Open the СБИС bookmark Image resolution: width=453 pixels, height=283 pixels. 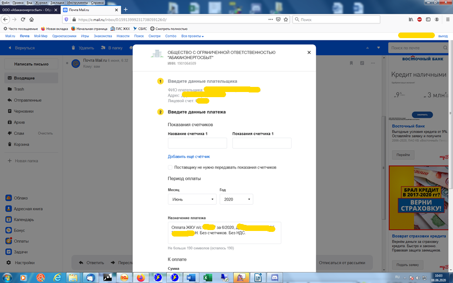click(x=140, y=29)
